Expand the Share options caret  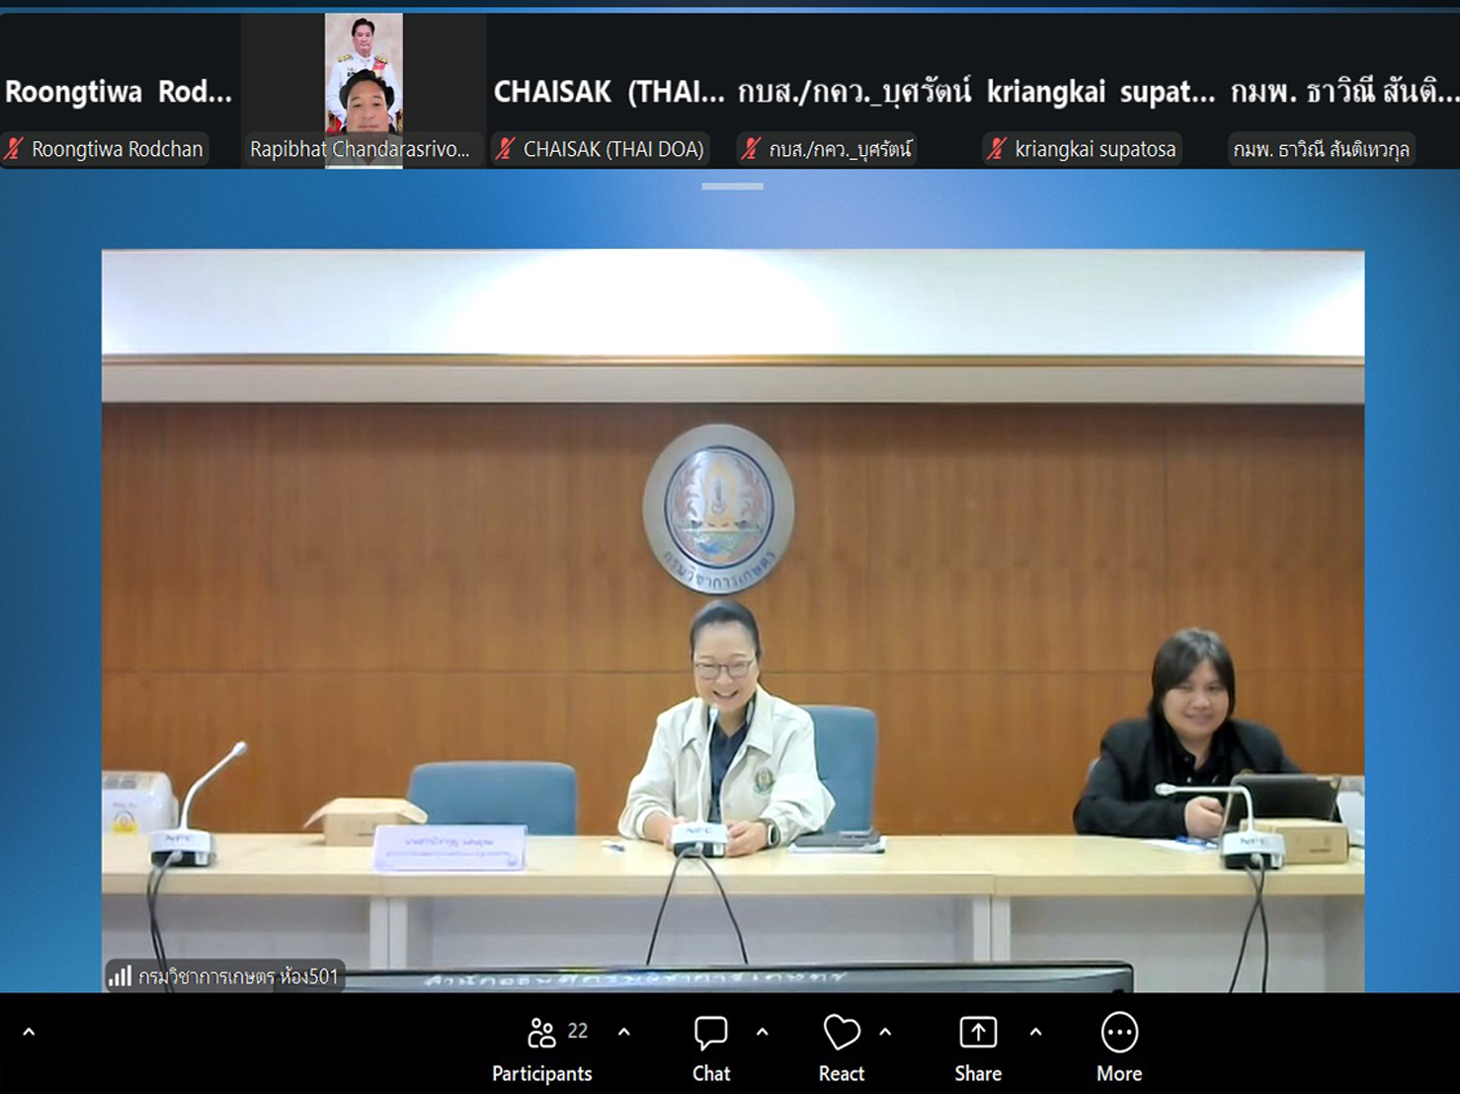pyautogui.click(x=1035, y=1032)
